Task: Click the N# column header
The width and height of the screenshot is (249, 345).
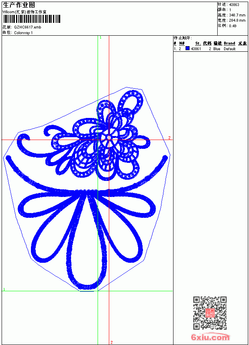Action: pyautogui.click(x=182, y=43)
